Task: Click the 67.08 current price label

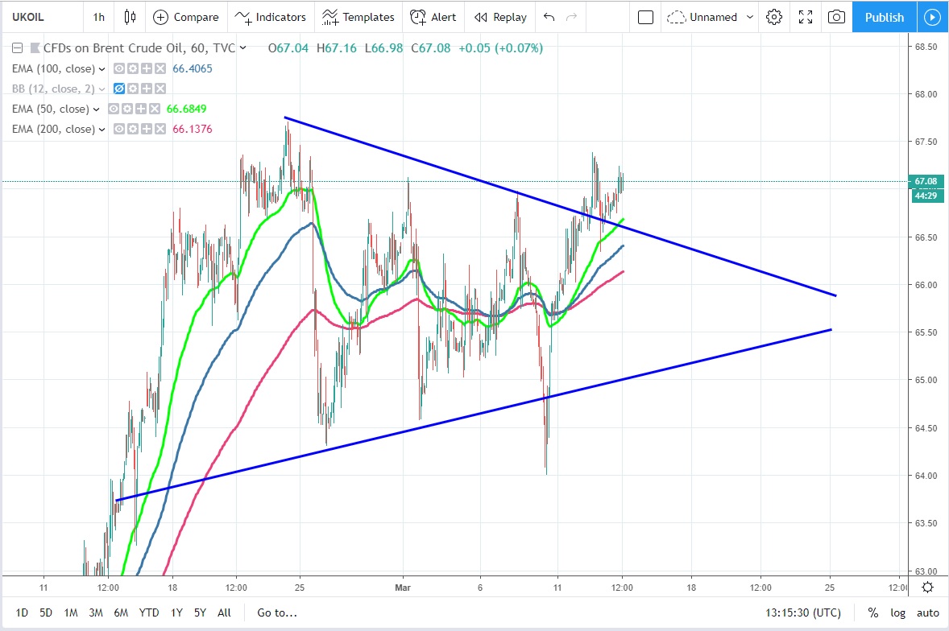Action: pyautogui.click(x=926, y=181)
